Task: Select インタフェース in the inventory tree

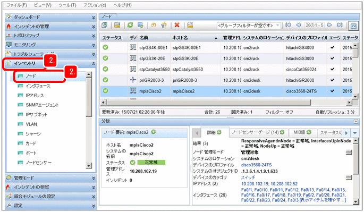Action: (38, 86)
